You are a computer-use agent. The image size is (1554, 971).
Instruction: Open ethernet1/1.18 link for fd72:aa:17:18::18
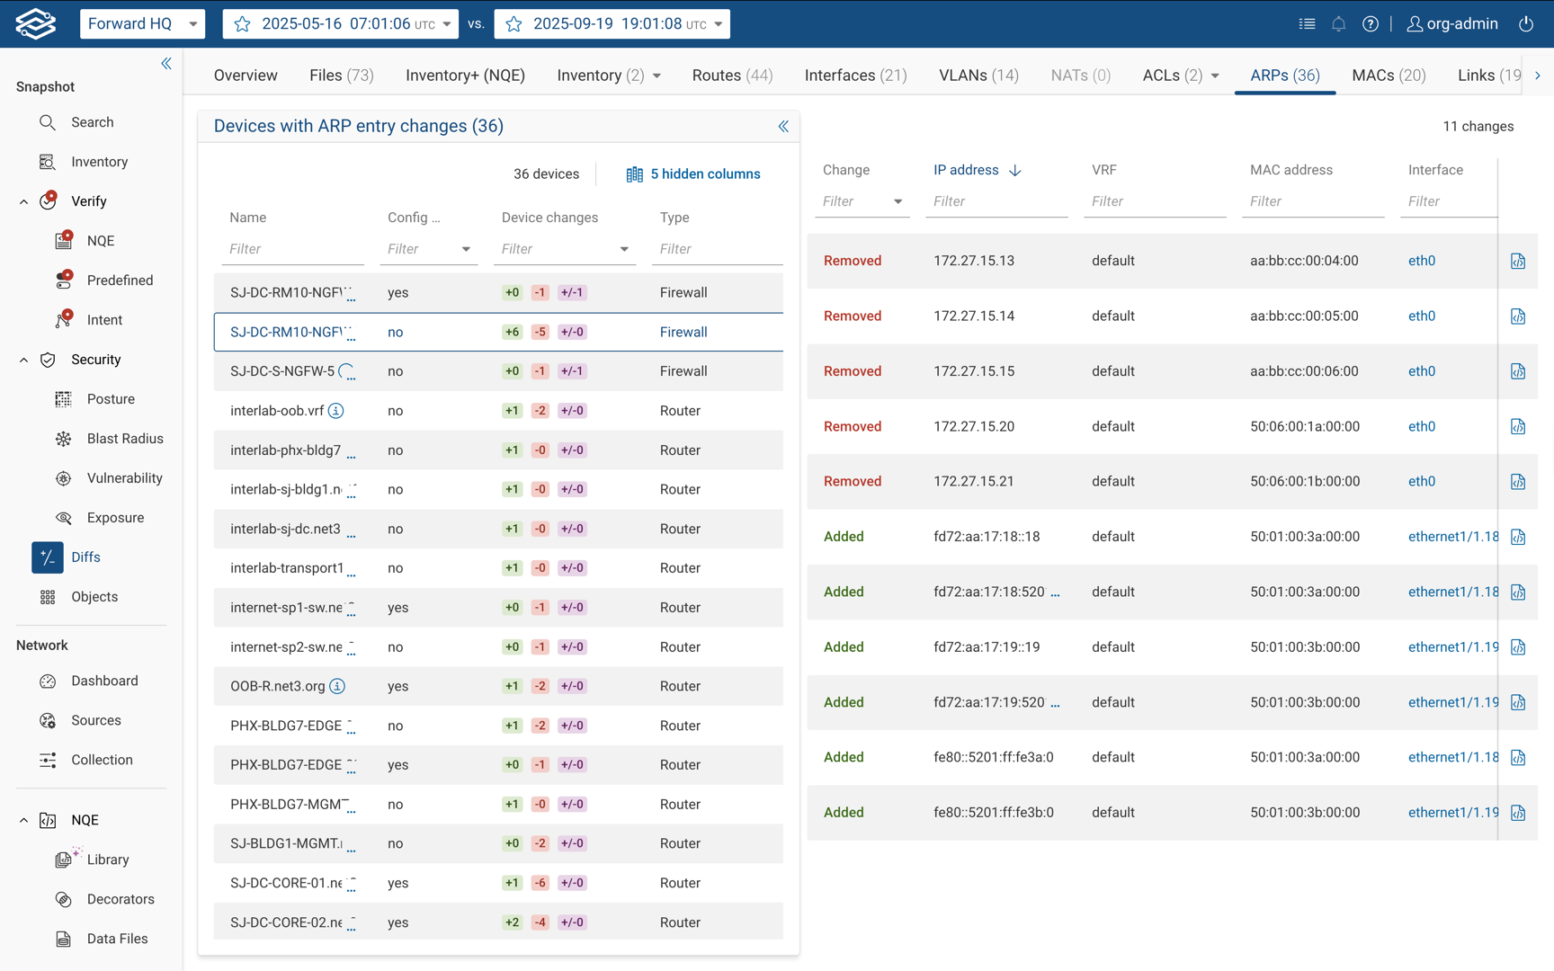(x=1451, y=537)
